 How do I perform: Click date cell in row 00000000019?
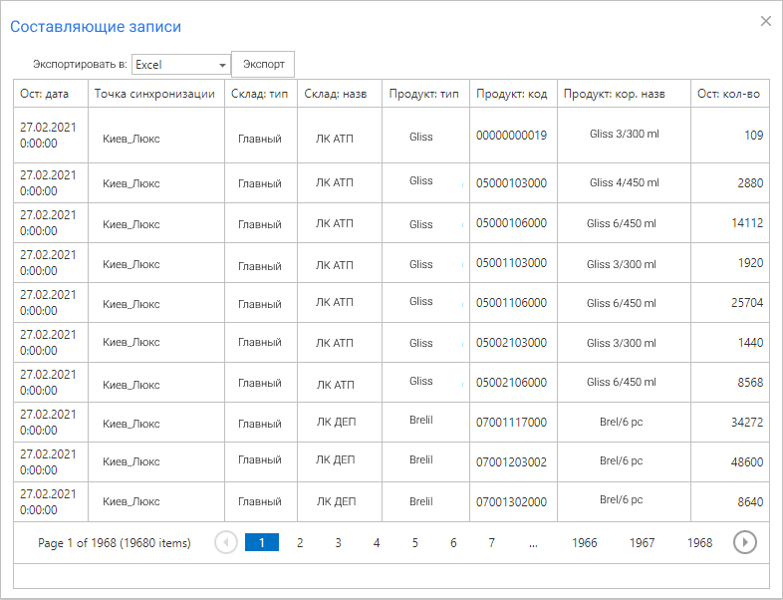tap(51, 136)
